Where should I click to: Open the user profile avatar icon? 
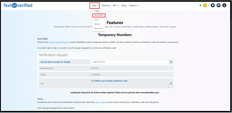(224, 6)
